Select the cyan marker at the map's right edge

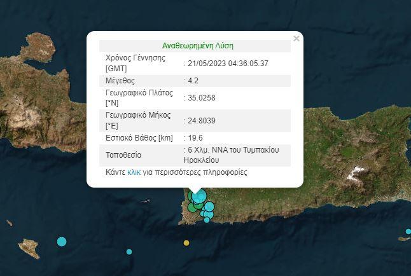pyautogui.click(x=408, y=231)
